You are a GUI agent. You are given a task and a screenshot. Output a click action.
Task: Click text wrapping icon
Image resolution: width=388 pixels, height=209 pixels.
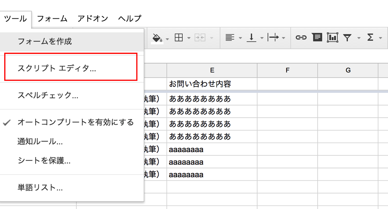(x=273, y=37)
